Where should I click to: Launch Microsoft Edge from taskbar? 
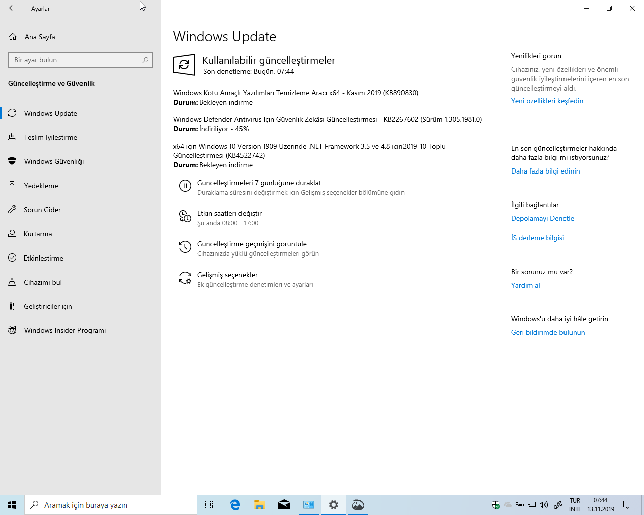(235, 505)
